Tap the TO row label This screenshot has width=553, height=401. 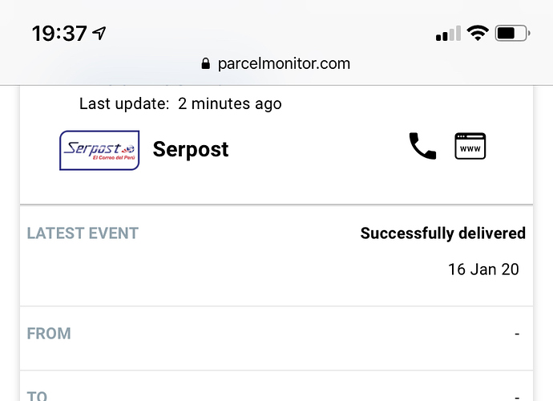(x=37, y=396)
